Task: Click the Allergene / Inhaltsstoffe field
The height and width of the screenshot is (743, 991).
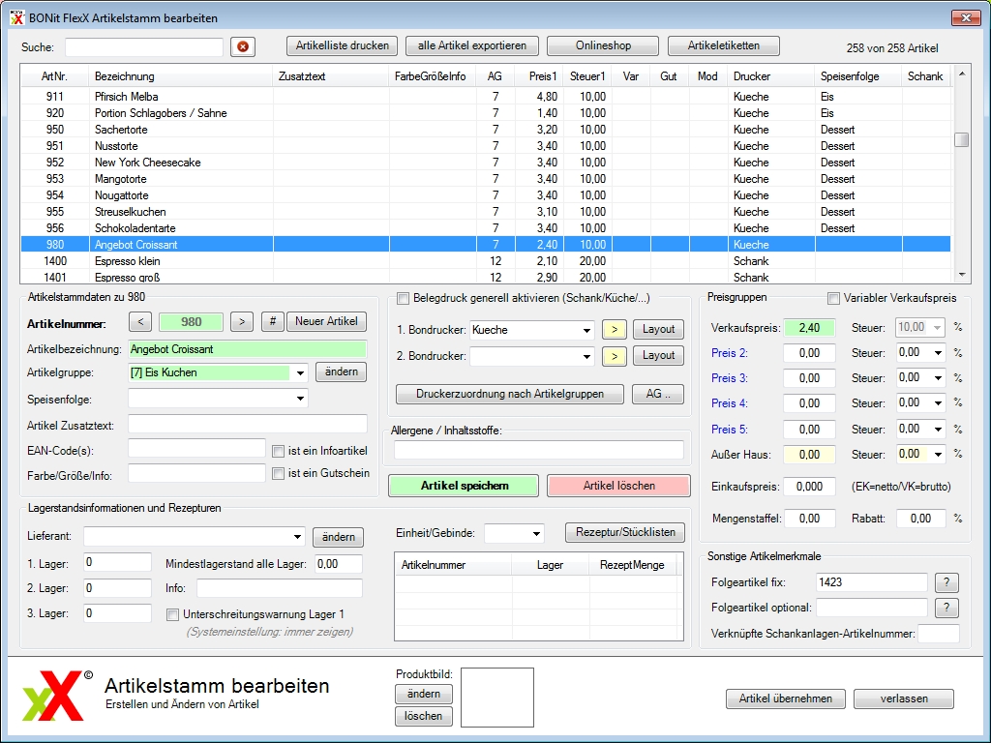Action: point(538,450)
